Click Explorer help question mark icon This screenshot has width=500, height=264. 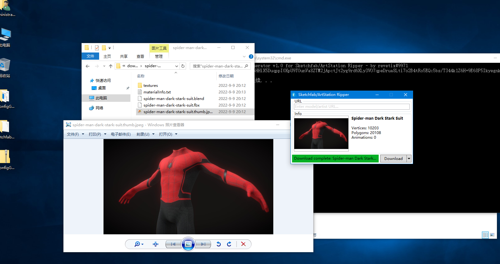coord(251,57)
